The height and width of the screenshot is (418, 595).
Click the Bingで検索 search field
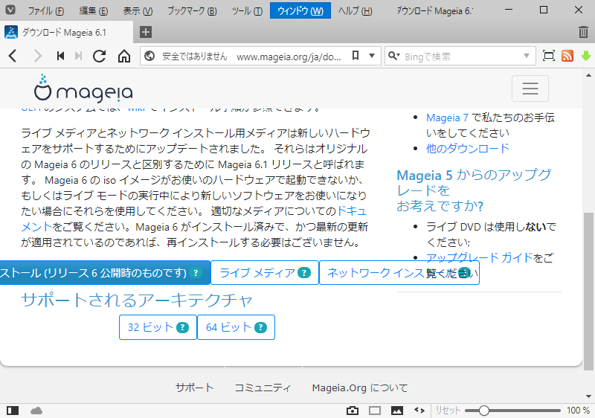tap(461, 57)
